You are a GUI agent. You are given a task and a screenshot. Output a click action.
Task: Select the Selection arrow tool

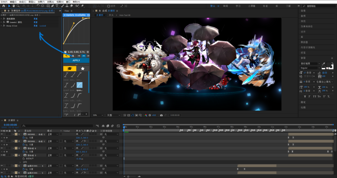click(9, 6)
